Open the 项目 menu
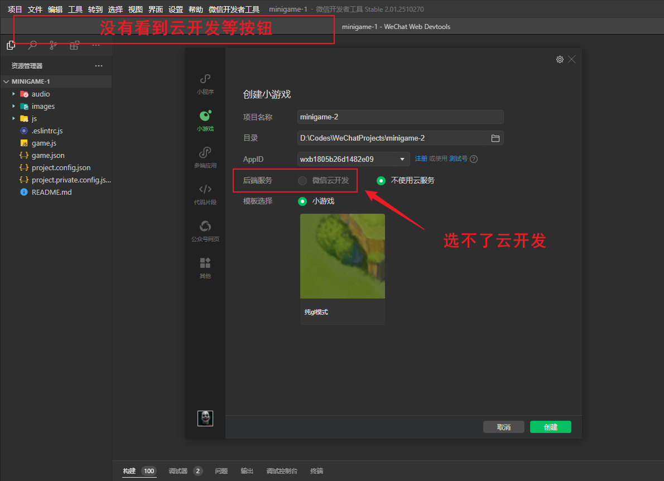 point(15,9)
